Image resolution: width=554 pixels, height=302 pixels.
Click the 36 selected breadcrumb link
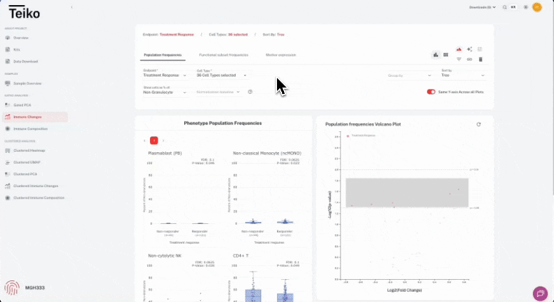238,34
